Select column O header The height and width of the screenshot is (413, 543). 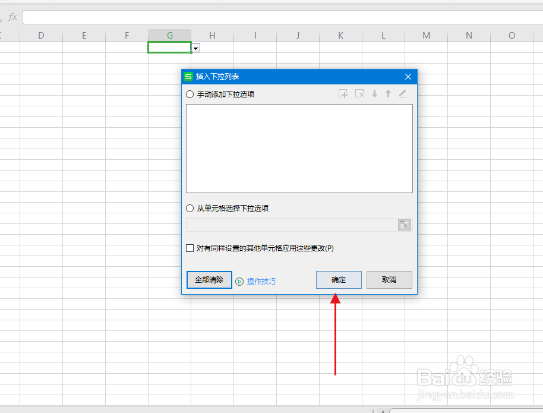tap(512, 35)
